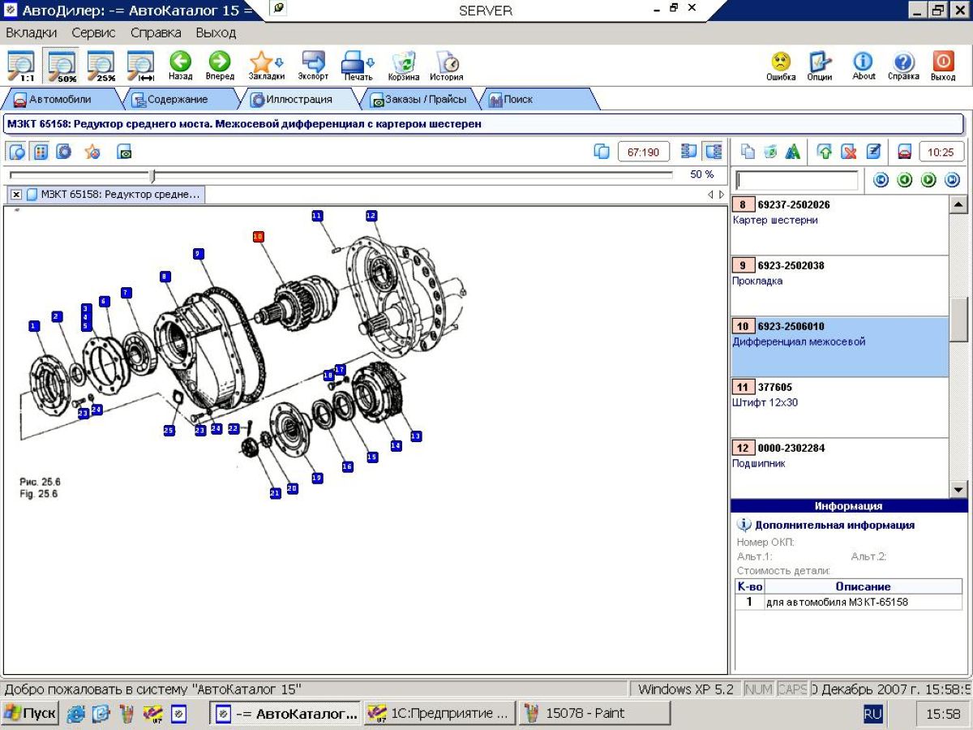Click the green document icon in parts toolbar
973x730 pixels.
770,152
